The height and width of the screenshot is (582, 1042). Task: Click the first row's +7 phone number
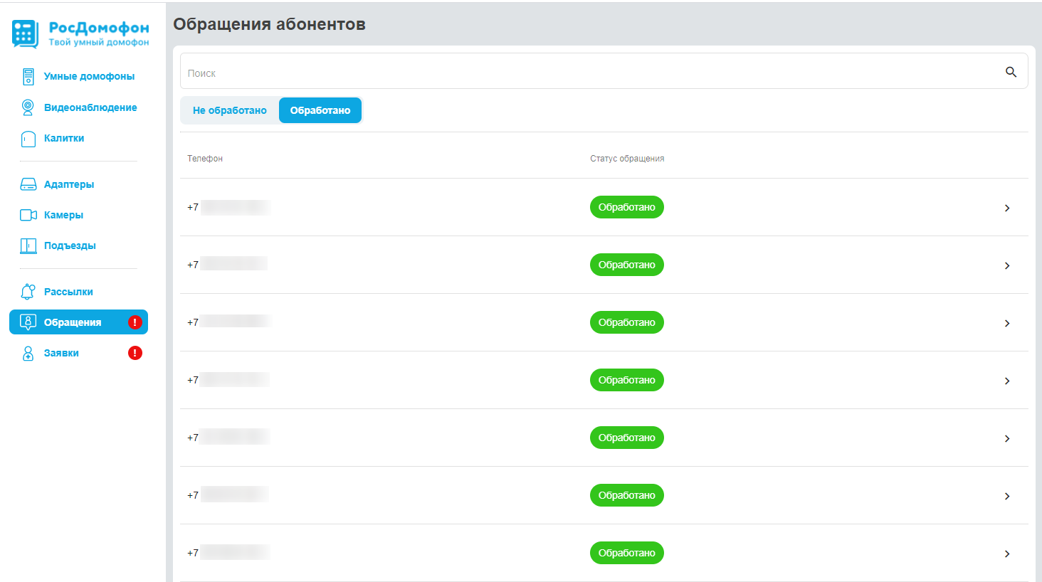point(228,207)
